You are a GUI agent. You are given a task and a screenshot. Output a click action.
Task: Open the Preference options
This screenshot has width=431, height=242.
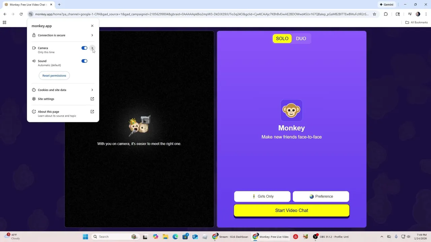tap(321, 197)
